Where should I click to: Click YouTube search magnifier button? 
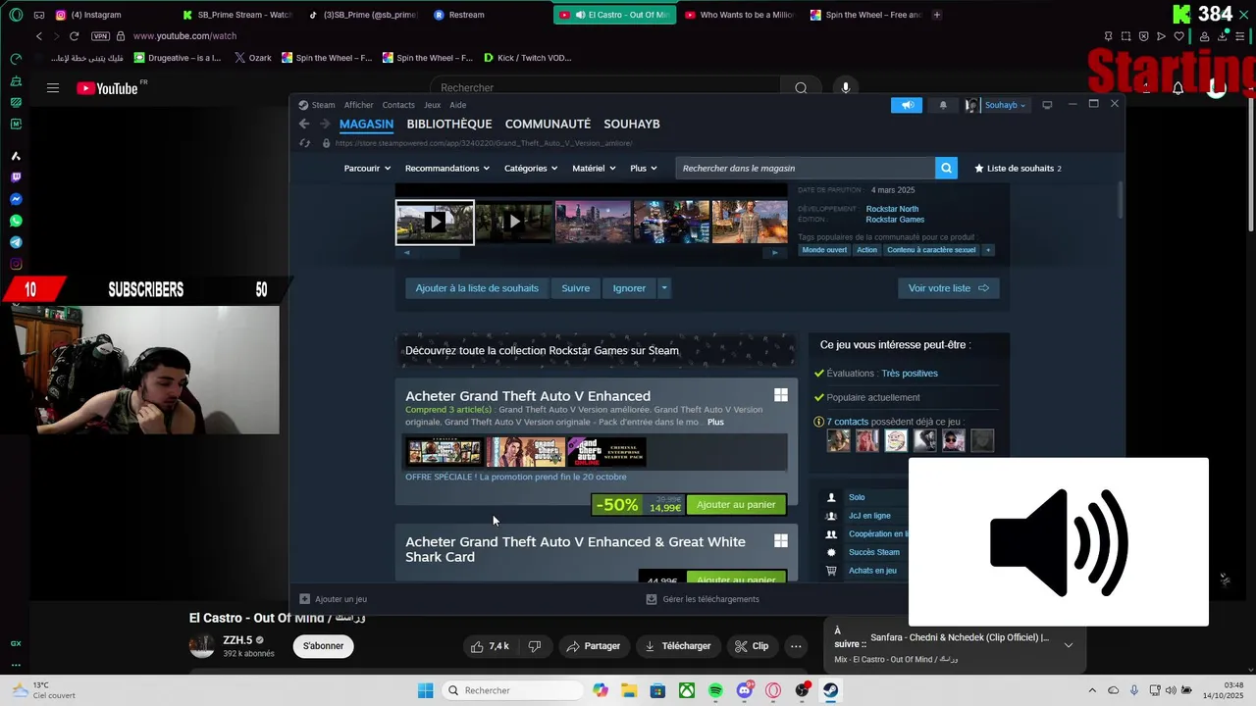pos(801,88)
